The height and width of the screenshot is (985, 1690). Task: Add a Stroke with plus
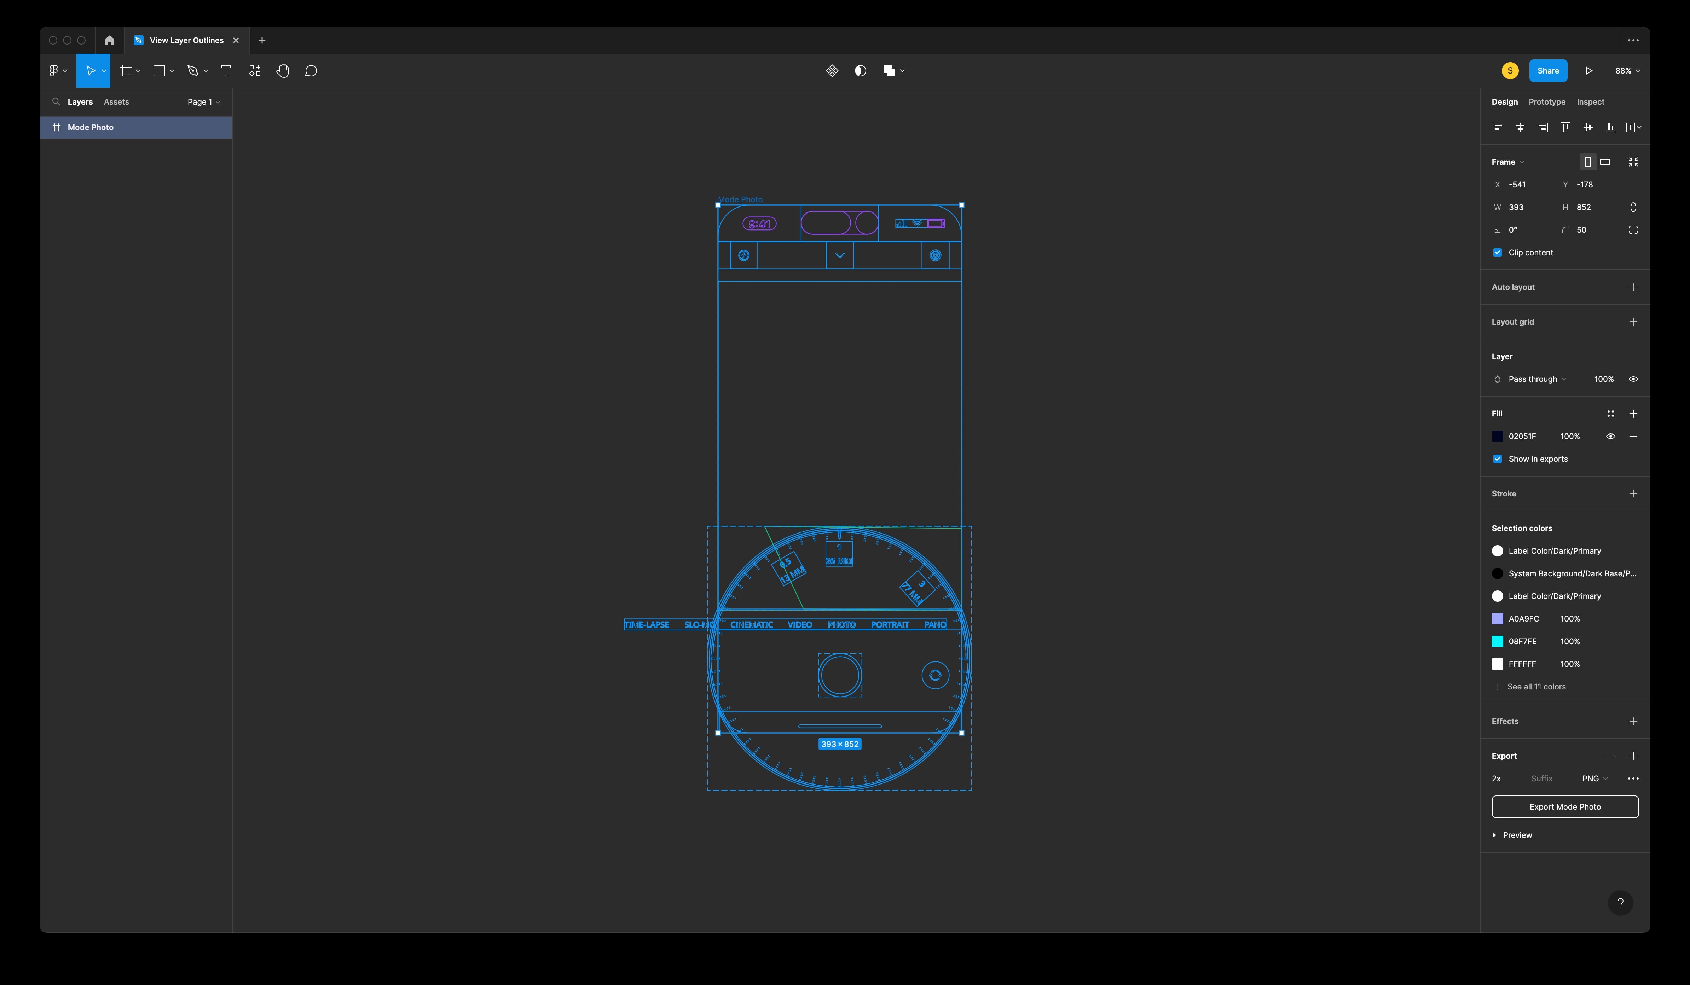coord(1633,494)
